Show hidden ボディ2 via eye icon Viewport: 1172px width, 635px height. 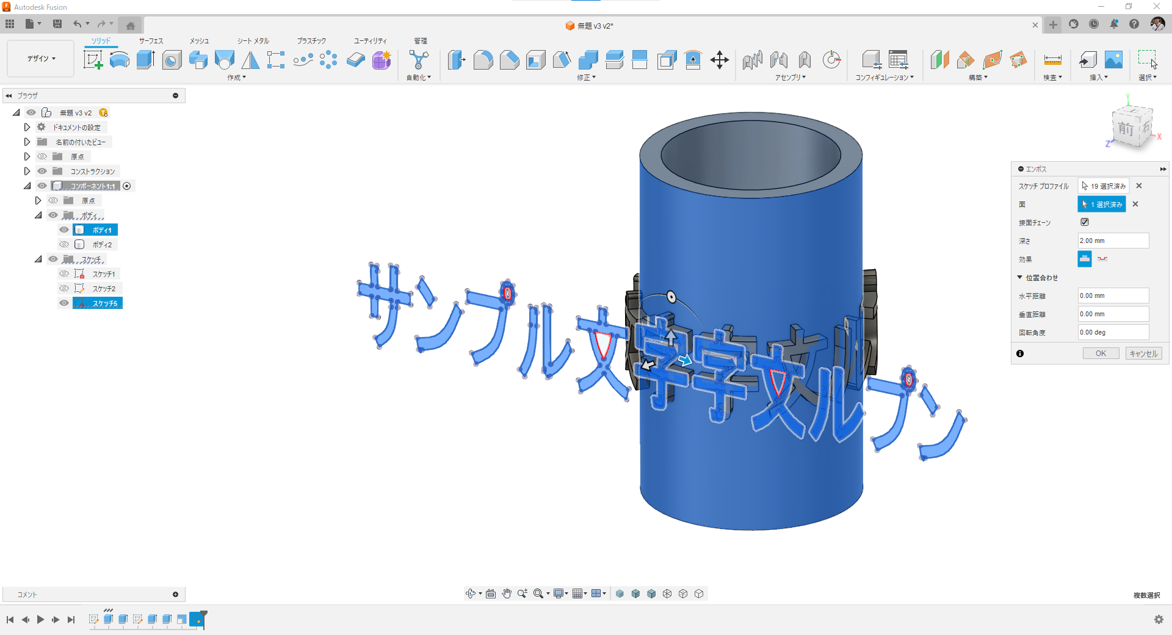pyautogui.click(x=64, y=244)
